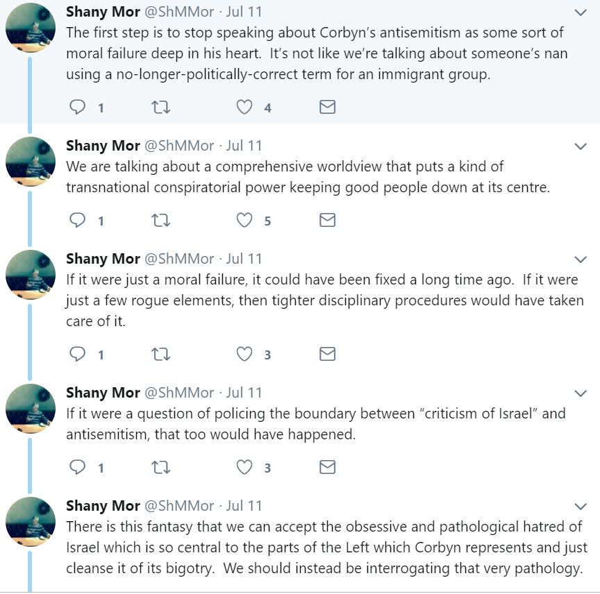The image size is (600, 594).
Task: Open Shany Mor's profile from the first tweet's name
Action: 103,12
